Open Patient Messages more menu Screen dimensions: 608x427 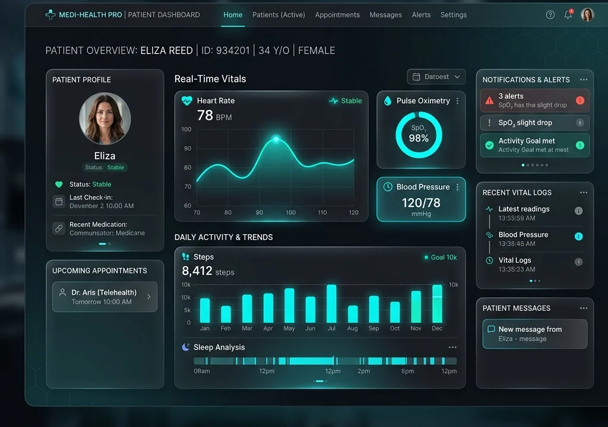pyautogui.click(x=583, y=308)
